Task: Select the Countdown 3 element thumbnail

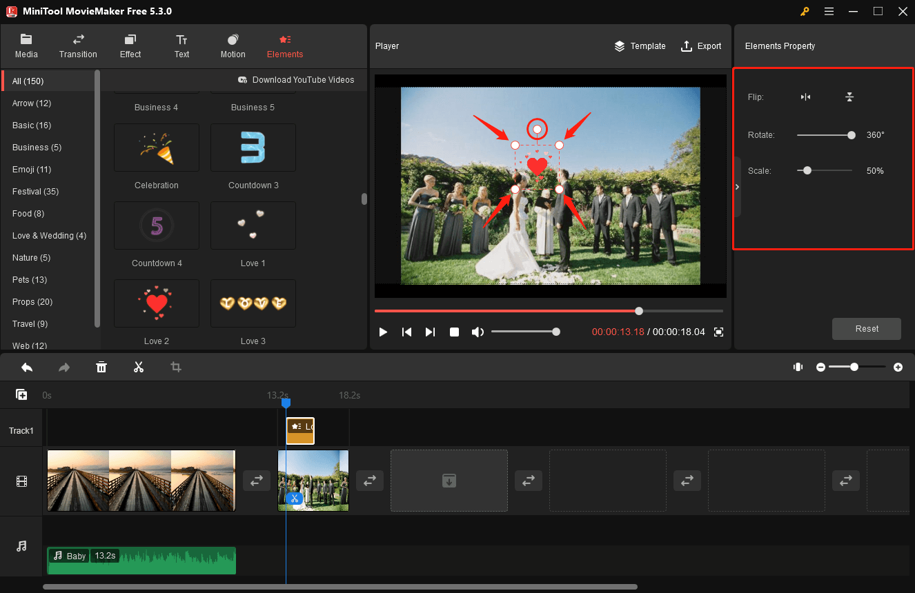Action: click(253, 148)
